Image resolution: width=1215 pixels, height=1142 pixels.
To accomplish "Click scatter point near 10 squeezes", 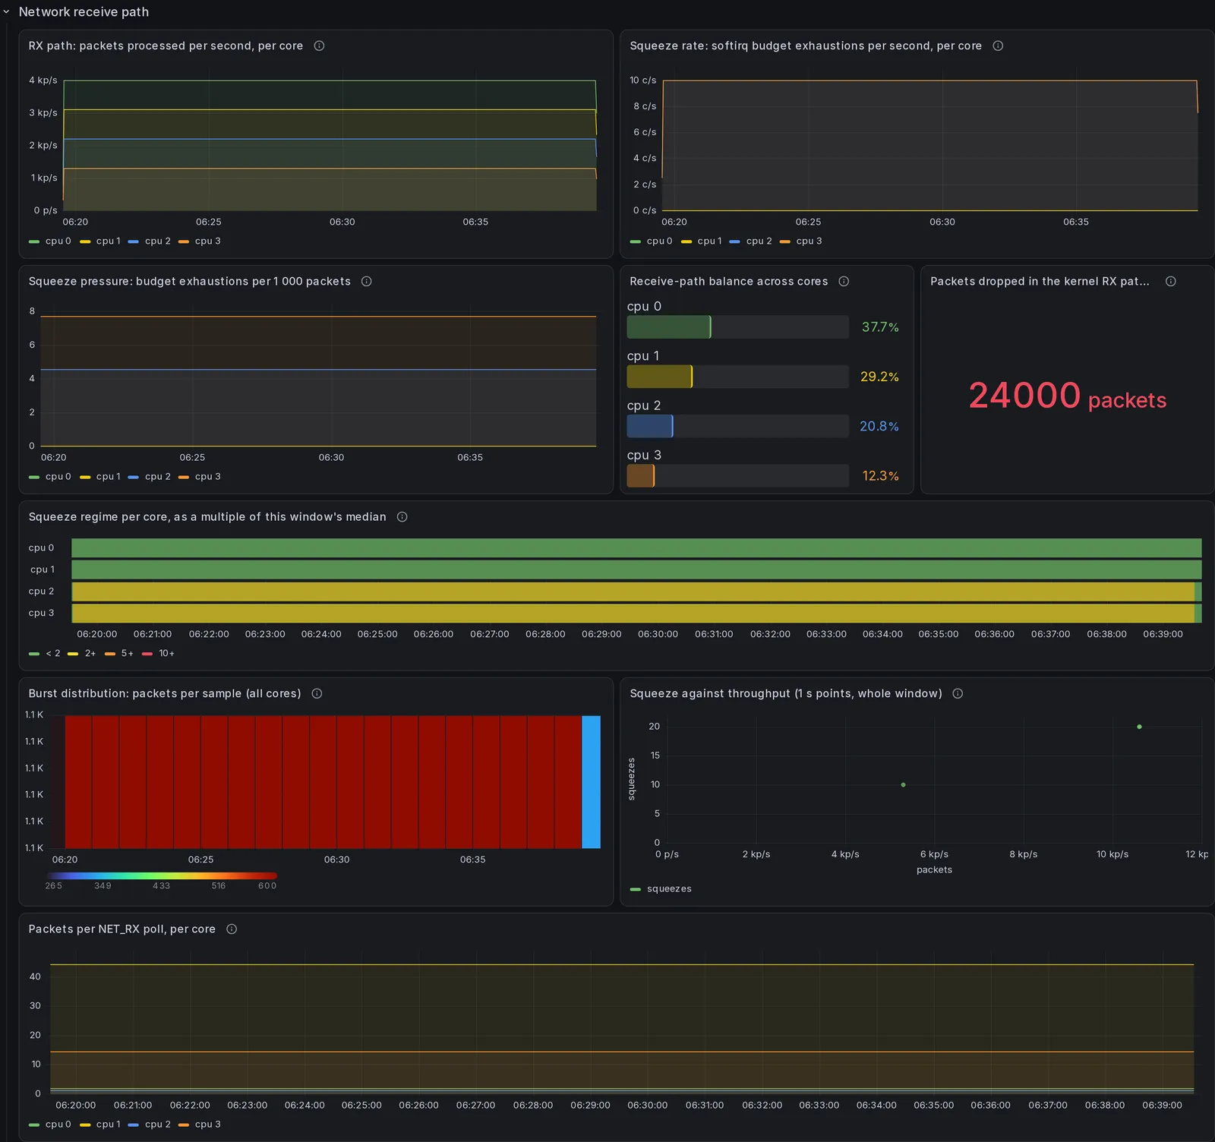I will point(903,785).
